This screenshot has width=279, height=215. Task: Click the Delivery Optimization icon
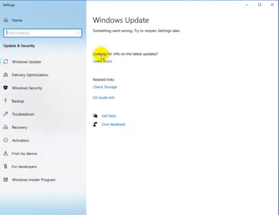tap(6, 75)
